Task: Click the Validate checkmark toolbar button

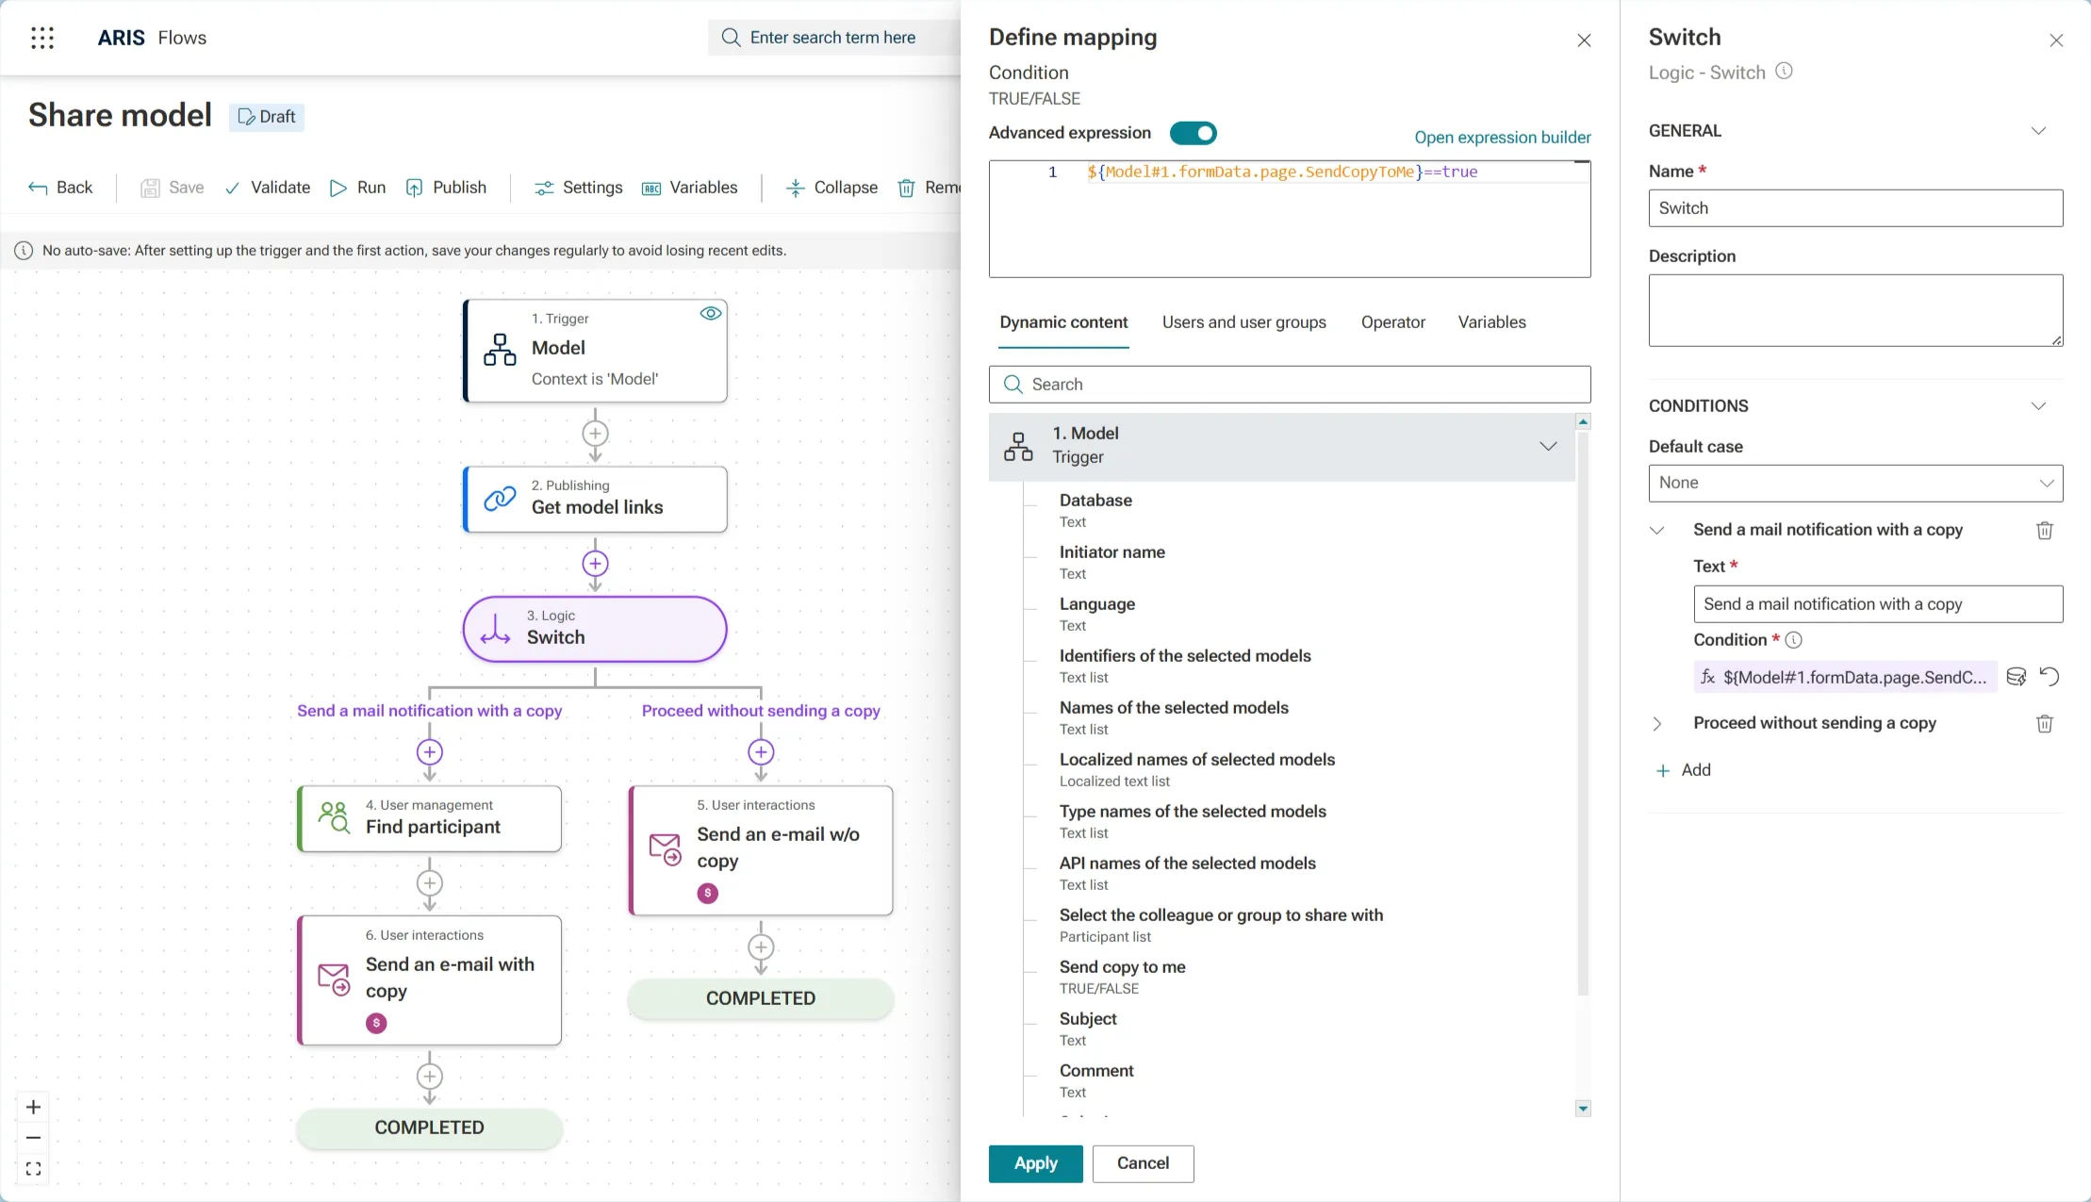Action: pyautogui.click(x=268, y=188)
